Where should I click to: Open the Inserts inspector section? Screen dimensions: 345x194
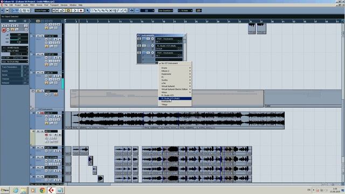click(11, 71)
